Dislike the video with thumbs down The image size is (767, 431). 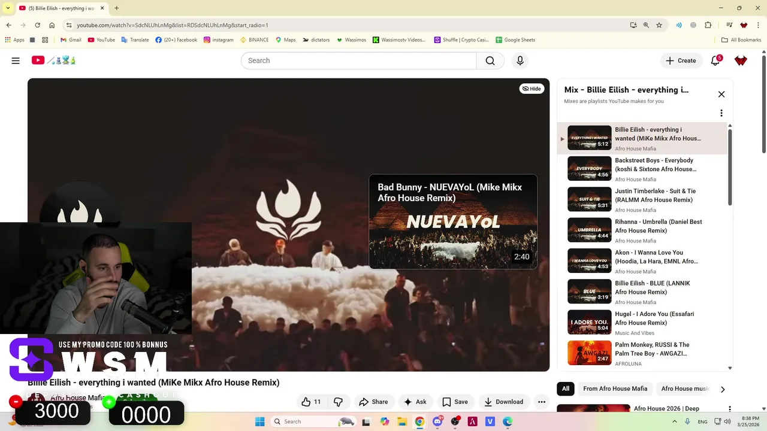tap(338, 402)
